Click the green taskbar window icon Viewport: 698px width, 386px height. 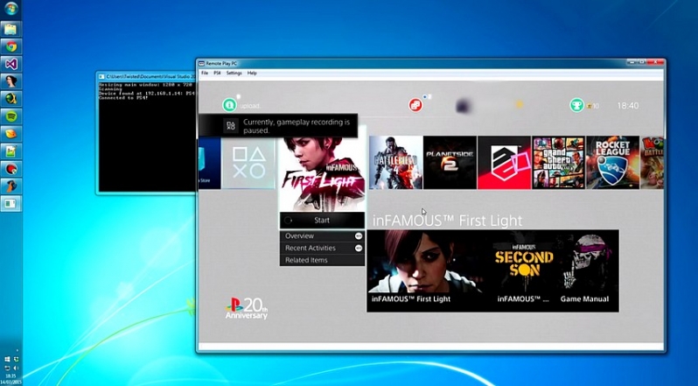10,204
